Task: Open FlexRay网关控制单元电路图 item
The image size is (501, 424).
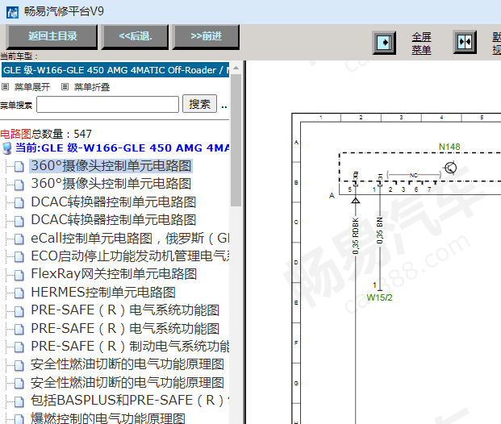Action: [x=114, y=274]
